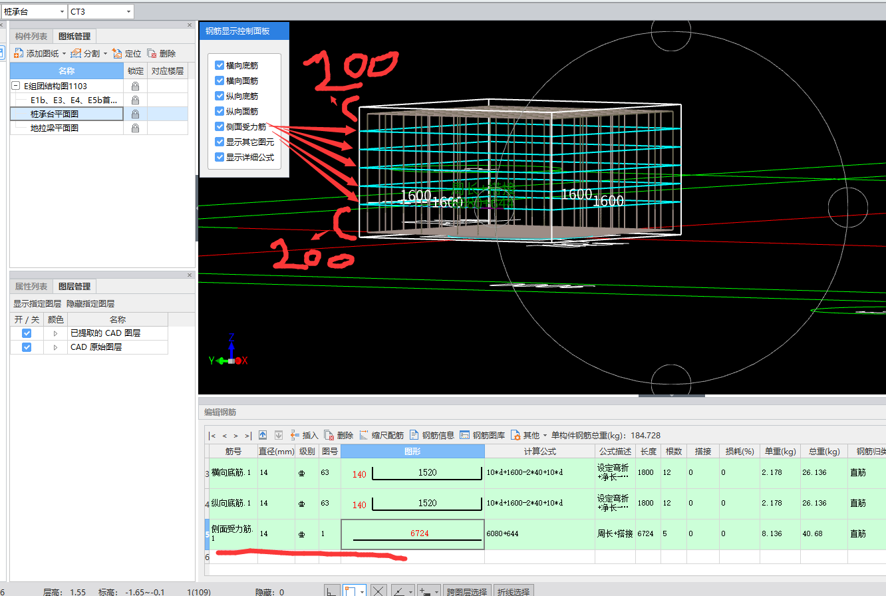Move rebar row up icon

tap(263, 435)
